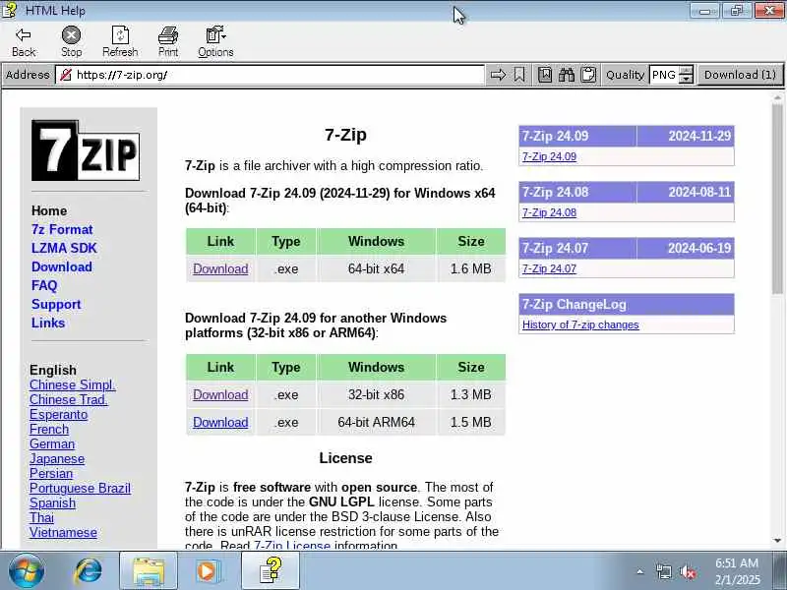Click the HTML Help taskbar button
Viewport: 787px width, 590px height.
[271, 571]
